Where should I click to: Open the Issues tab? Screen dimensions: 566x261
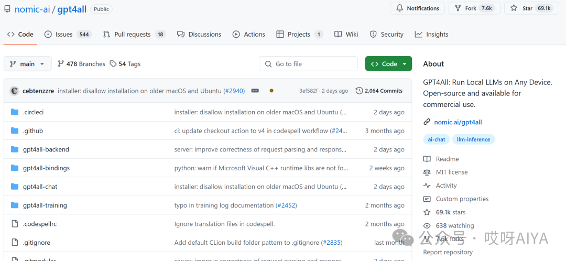(x=68, y=34)
